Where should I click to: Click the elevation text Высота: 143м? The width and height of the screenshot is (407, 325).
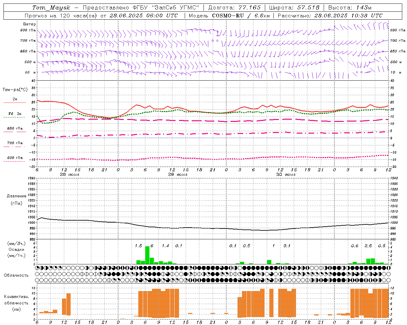tap(350, 8)
